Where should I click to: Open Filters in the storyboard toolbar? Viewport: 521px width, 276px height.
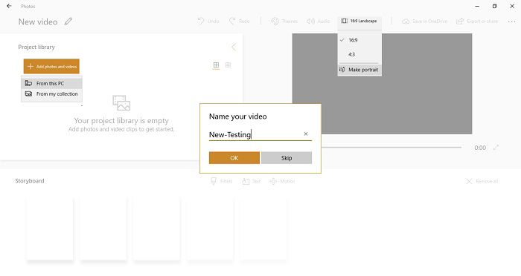click(x=221, y=181)
